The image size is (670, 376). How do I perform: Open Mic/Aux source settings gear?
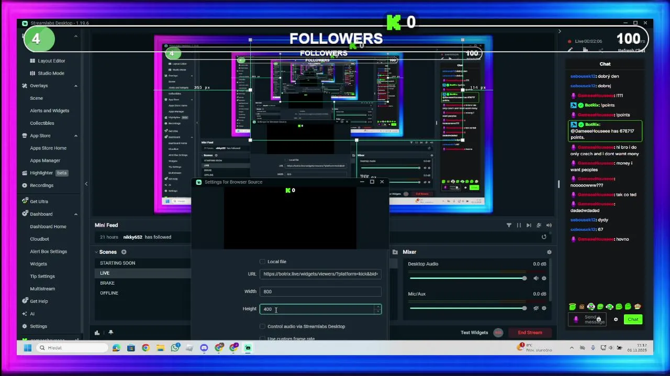[x=544, y=308]
